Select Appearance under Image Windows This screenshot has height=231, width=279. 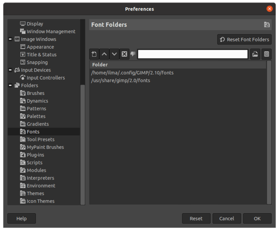click(40, 47)
